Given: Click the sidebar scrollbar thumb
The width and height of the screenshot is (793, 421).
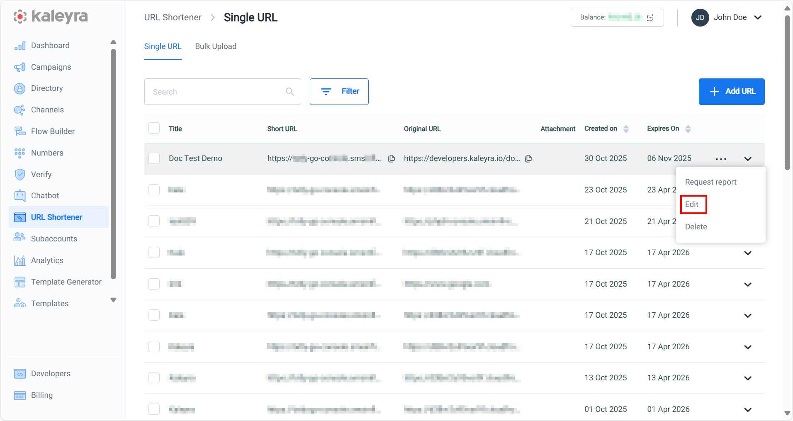Looking at the screenshot, I should (x=113, y=164).
